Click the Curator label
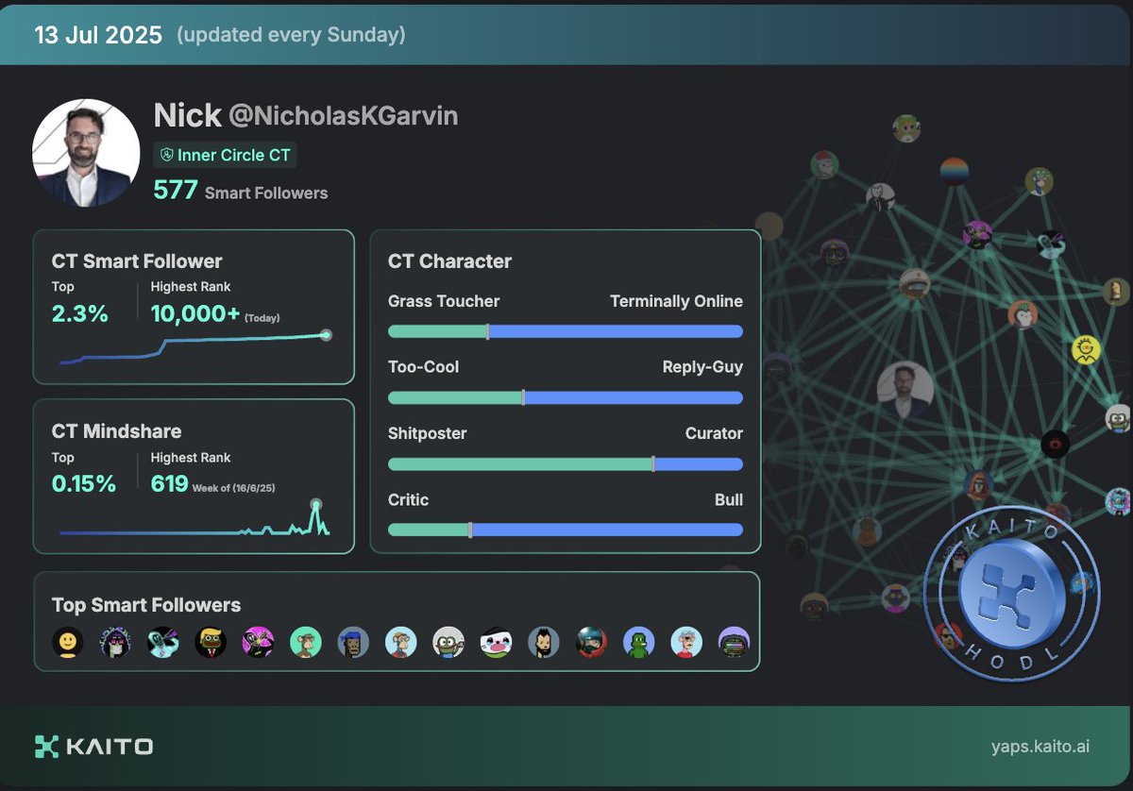 (x=714, y=433)
